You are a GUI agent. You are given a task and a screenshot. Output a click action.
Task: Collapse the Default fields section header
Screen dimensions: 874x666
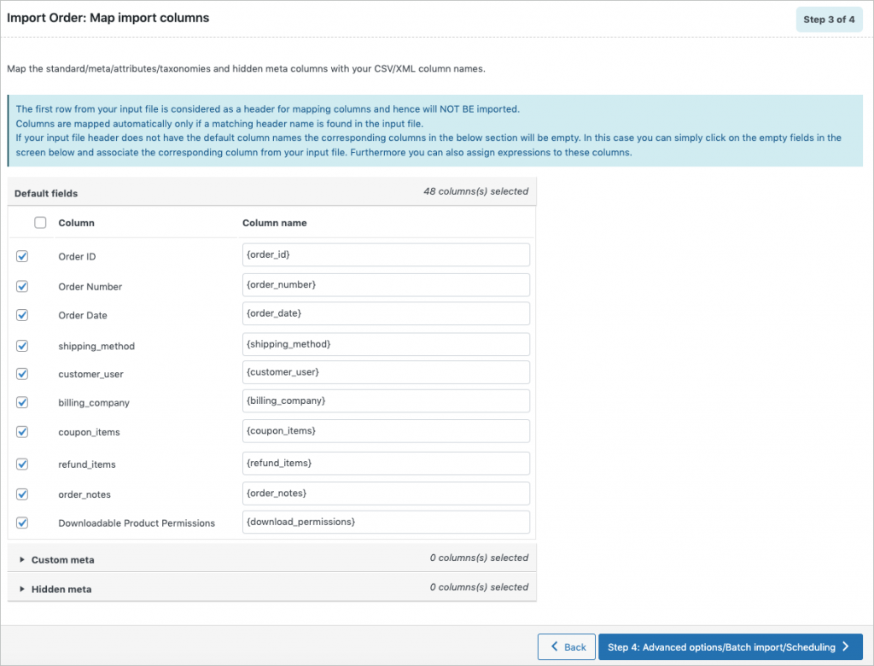tap(46, 193)
